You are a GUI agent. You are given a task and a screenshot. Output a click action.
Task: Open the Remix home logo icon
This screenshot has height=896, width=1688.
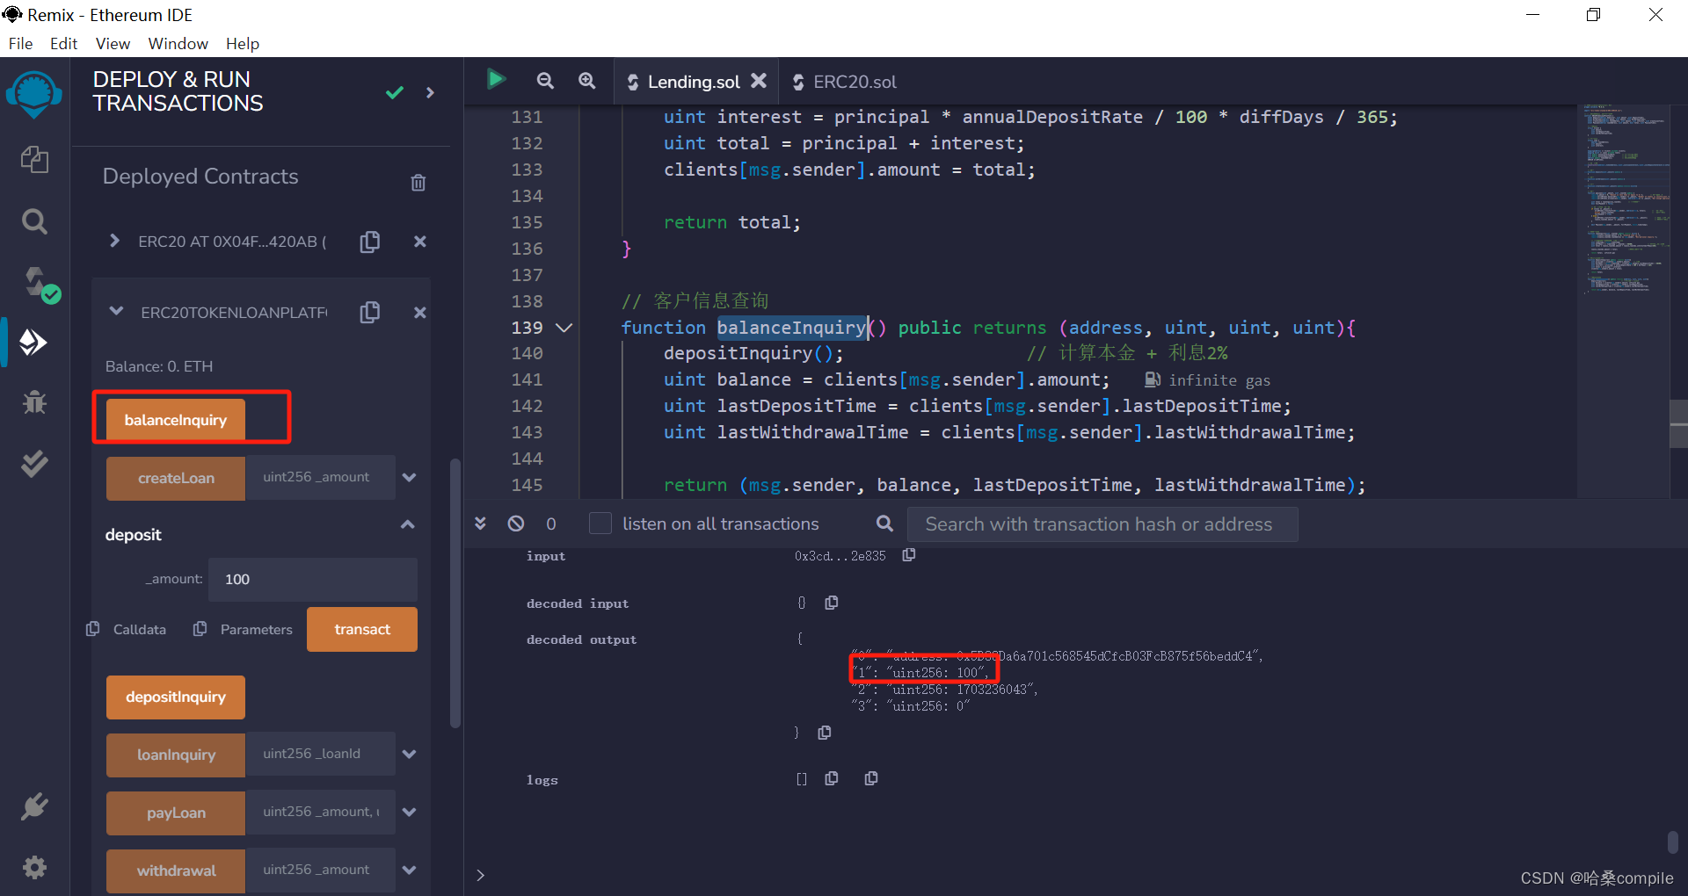click(x=33, y=94)
